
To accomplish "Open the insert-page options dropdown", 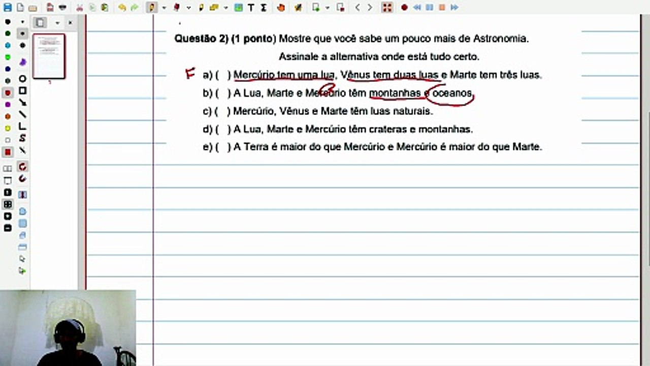I will pos(328,8).
